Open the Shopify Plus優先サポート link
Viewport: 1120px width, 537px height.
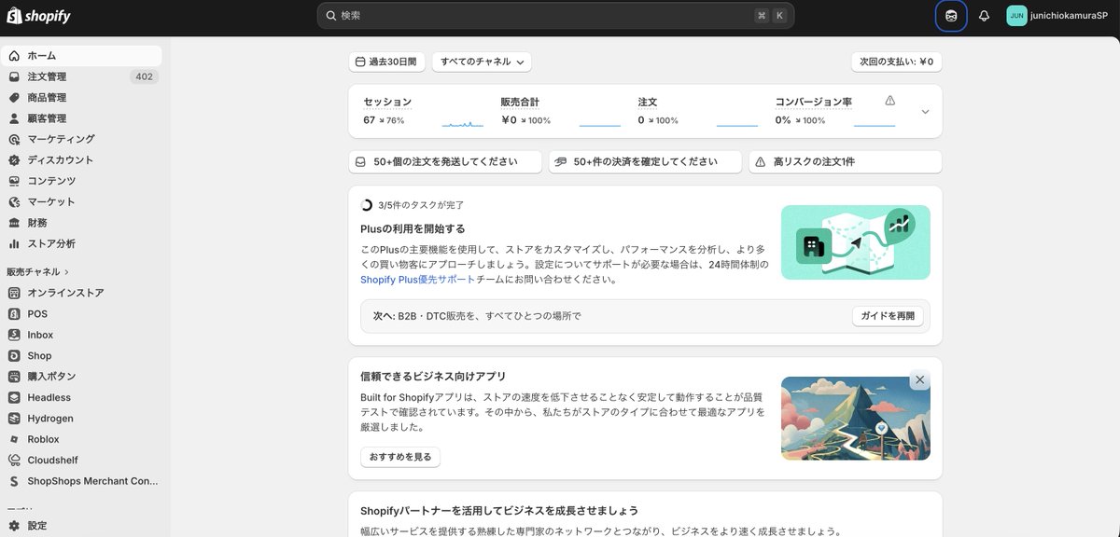click(x=417, y=279)
